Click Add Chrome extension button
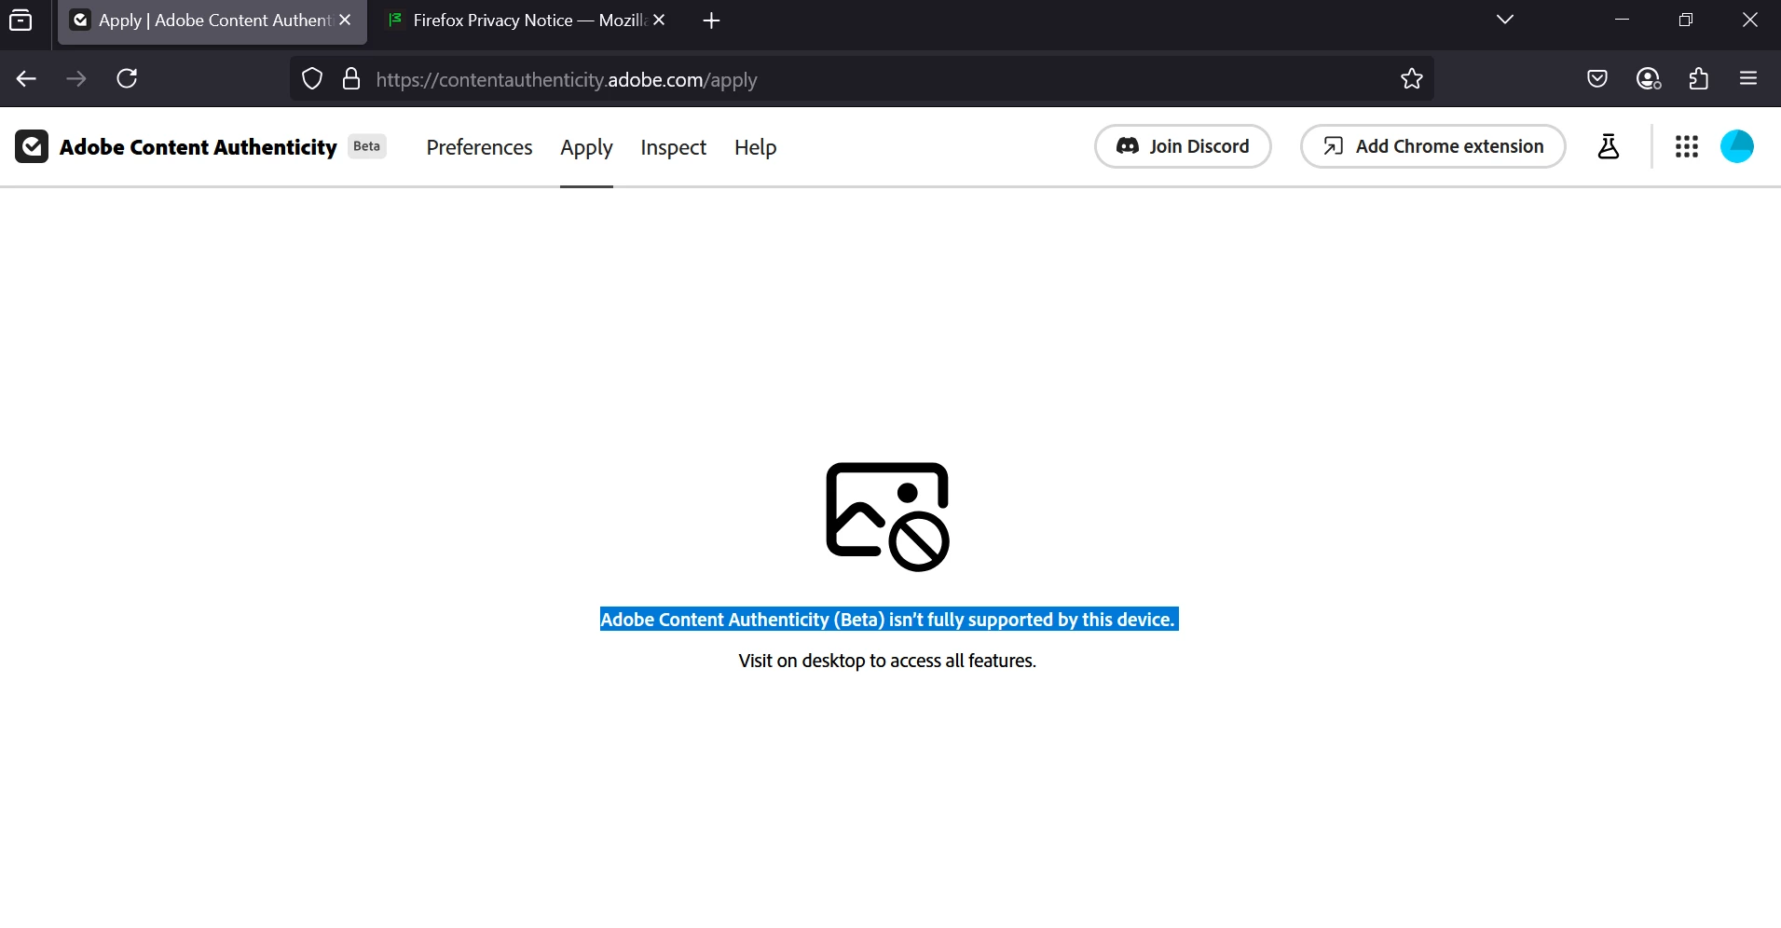The width and height of the screenshot is (1781, 928). (x=1432, y=146)
